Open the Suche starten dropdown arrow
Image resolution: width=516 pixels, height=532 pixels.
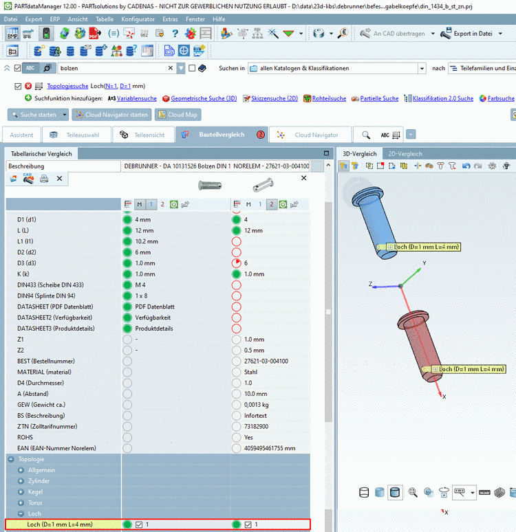(x=65, y=115)
